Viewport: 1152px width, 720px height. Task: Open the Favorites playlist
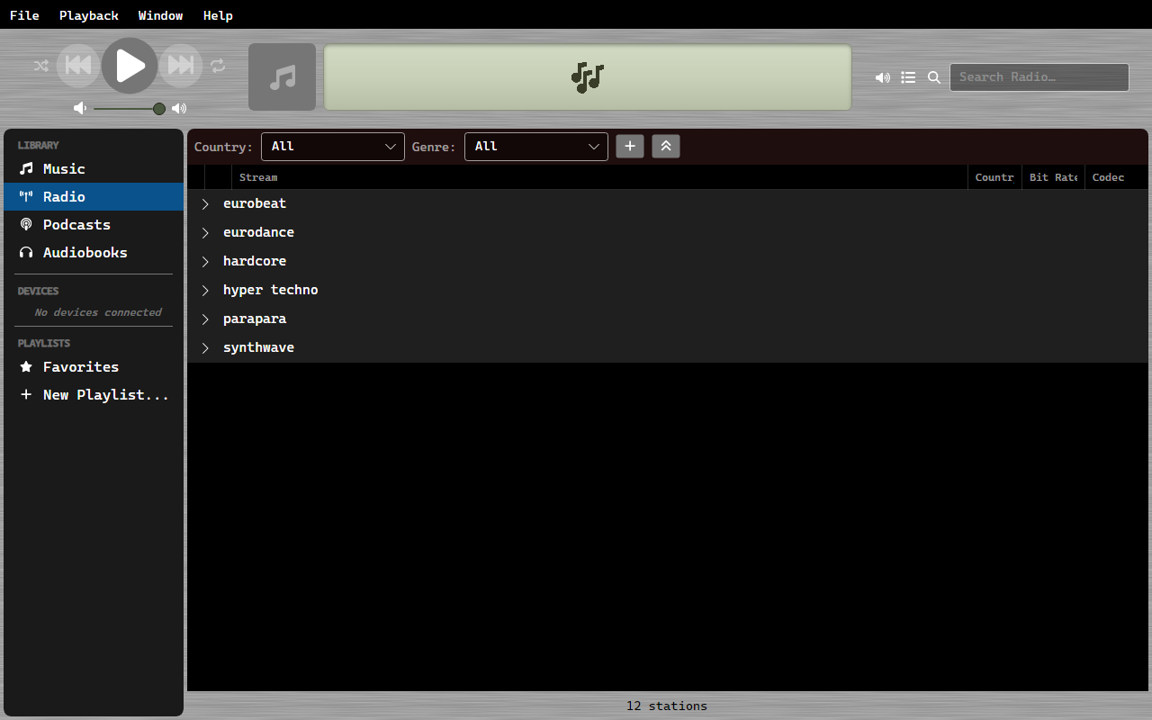tap(94, 367)
